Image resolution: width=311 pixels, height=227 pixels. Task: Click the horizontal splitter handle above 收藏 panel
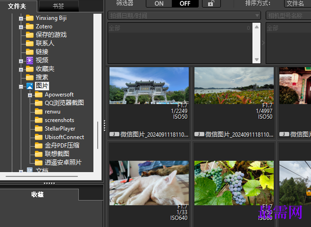tap(50, 183)
